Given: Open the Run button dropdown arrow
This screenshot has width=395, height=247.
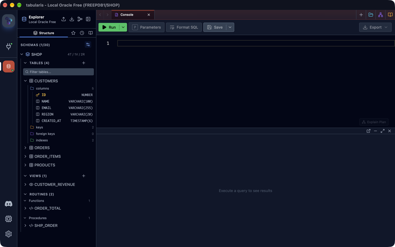Looking at the screenshot, I should (x=123, y=27).
